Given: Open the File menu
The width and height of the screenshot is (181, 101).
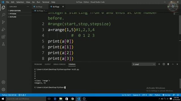Looking at the screenshot, I should (7, 2).
